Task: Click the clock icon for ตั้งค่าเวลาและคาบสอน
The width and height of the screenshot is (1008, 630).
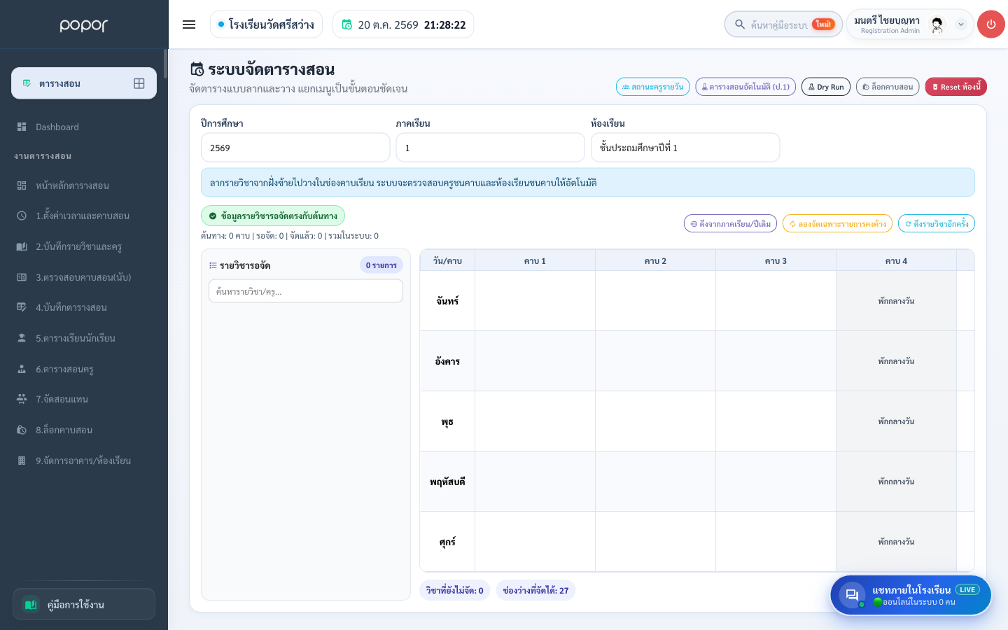Action: click(22, 216)
